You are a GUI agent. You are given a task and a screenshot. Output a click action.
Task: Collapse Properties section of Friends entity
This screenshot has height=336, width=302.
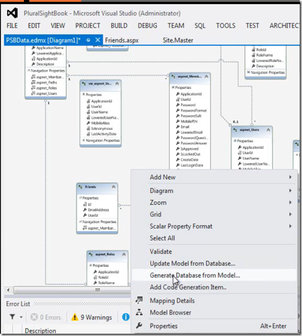tap(80, 198)
